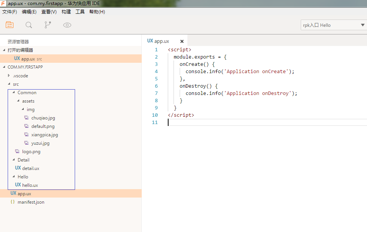The width and height of the screenshot is (367, 232).
Task: Click the braces icon beside manifest.json
Action: (x=13, y=202)
